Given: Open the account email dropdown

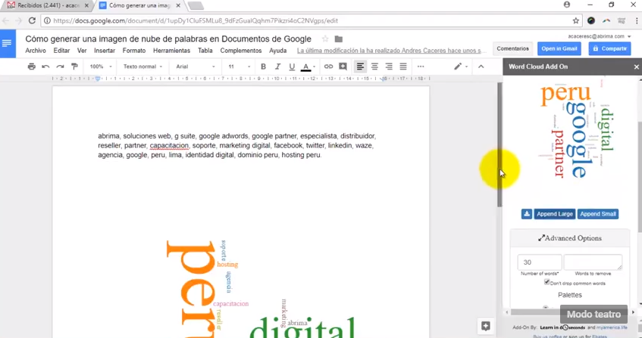Looking at the screenshot, I should [x=600, y=36].
